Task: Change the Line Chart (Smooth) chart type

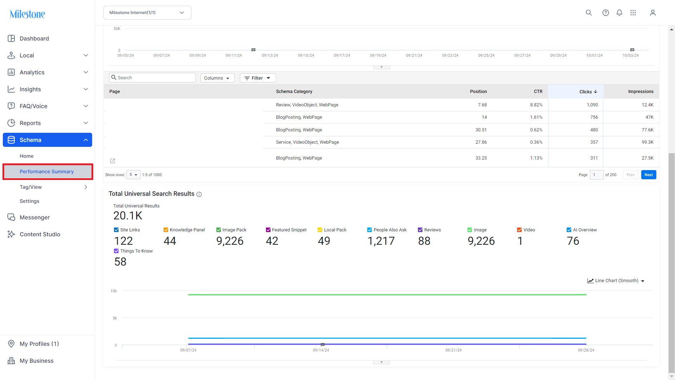Action: (x=616, y=281)
